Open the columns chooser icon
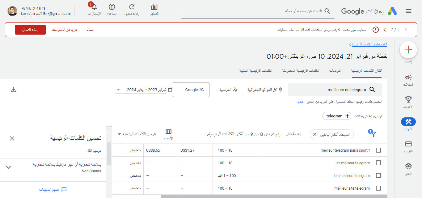Screen dimensions: 422x198 pyautogui.click(x=168, y=132)
